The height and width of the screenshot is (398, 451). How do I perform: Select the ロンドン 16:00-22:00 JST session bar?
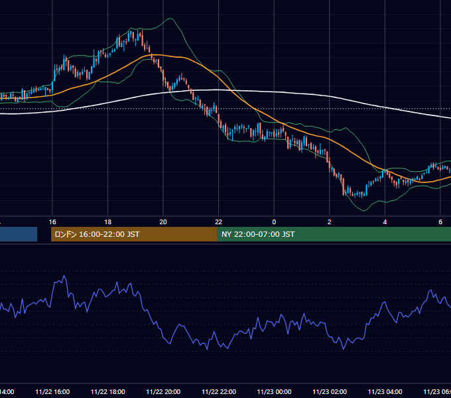click(x=134, y=234)
